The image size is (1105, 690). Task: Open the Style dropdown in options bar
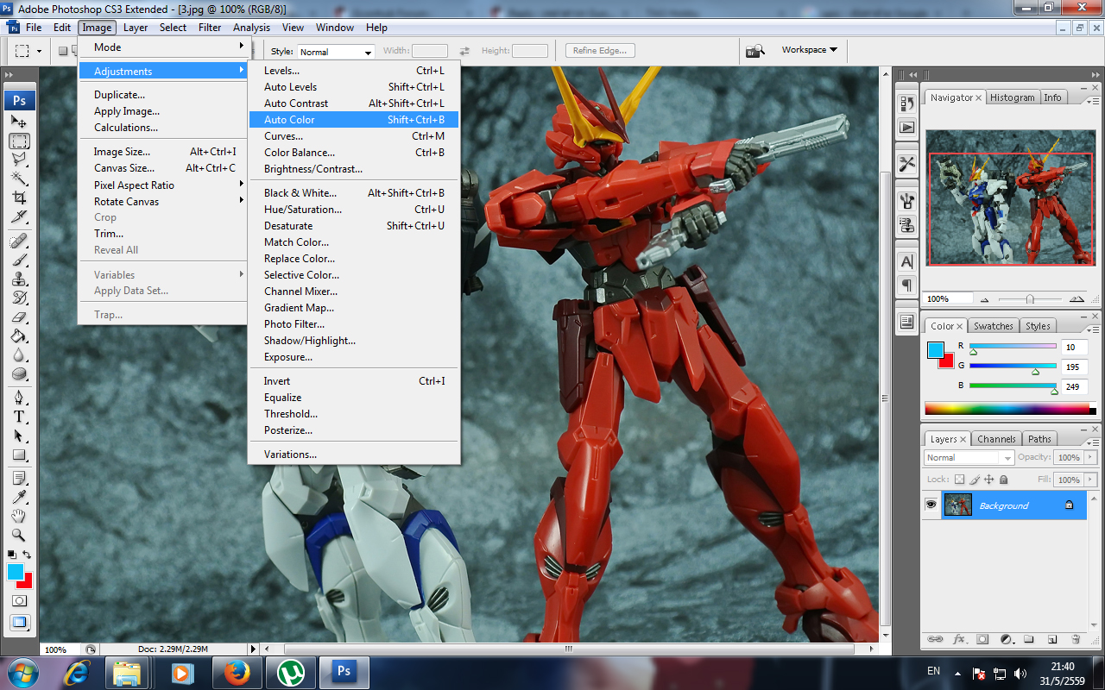(336, 52)
